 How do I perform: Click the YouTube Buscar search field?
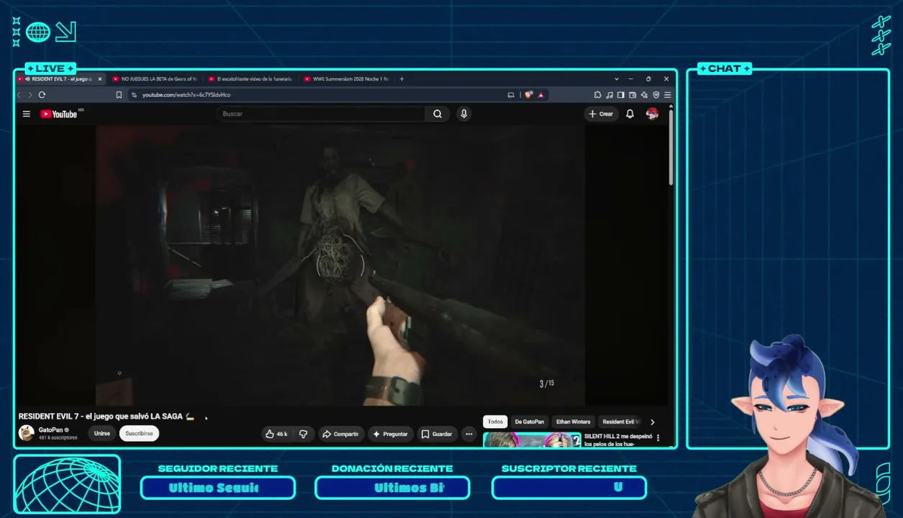(321, 114)
